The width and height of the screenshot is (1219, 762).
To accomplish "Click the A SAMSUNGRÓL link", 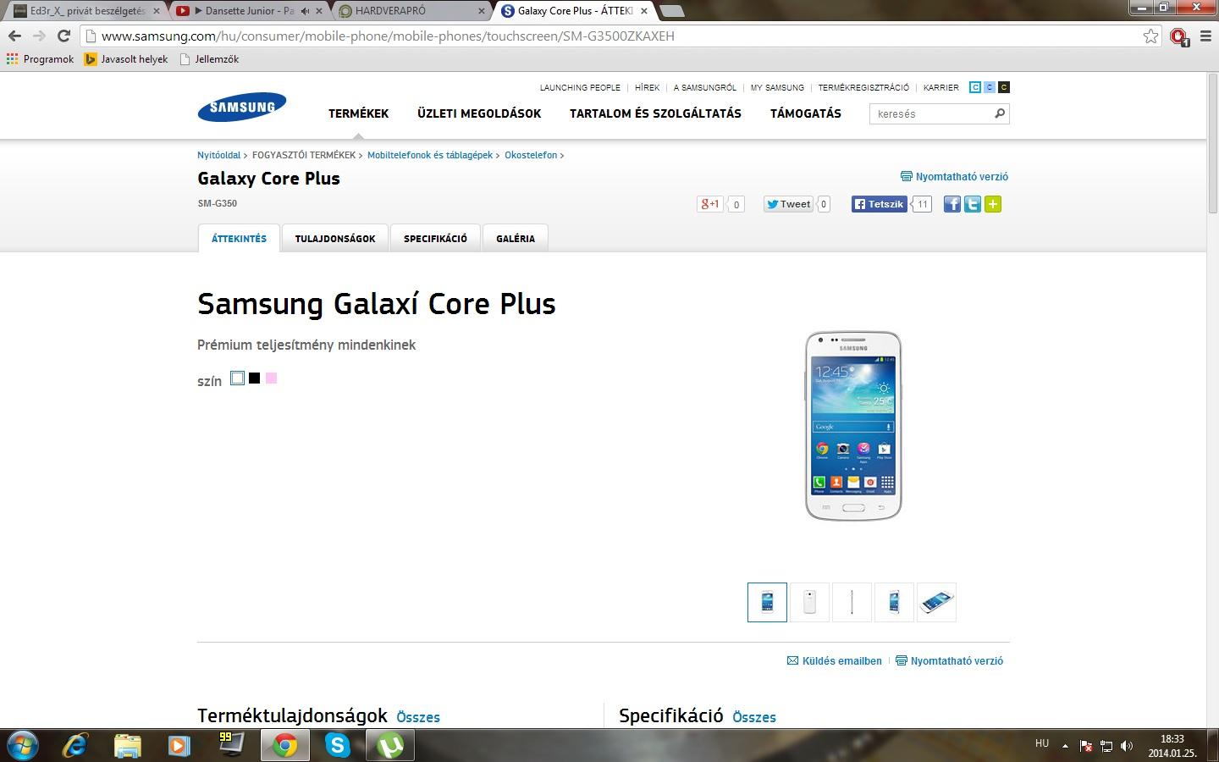I will [x=705, y=88].
